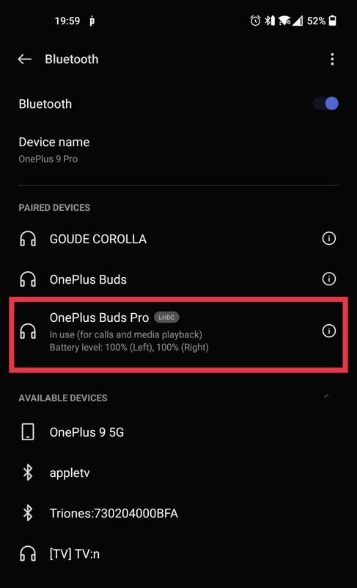This screenshot has height=588, width=357.
Task: Open the three-dot overflow menu
Action: pyautogui.click(x=332, y=60)
